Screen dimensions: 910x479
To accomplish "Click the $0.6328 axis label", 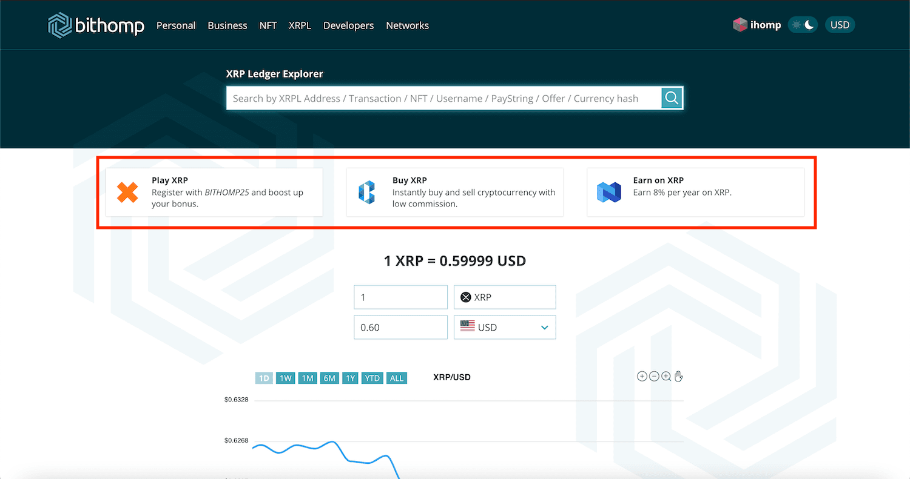I will (236, 400).
